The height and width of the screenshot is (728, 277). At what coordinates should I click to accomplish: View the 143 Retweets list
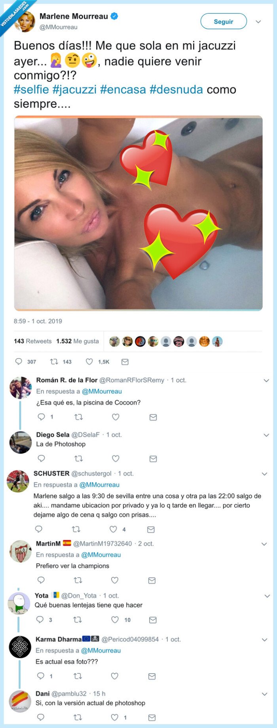click(32, 341)
